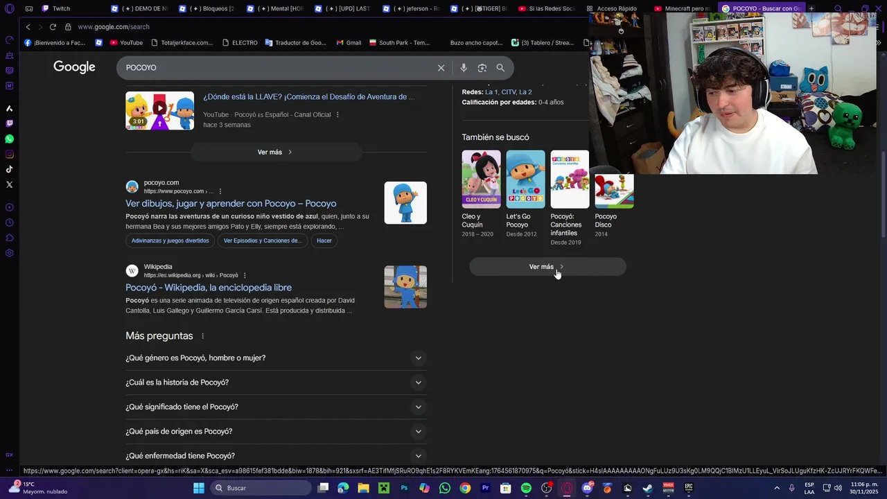Click the magnifier search submit icon
Image resolution: width=887 pixels, height=499 pixels.
tap(500, 68)
